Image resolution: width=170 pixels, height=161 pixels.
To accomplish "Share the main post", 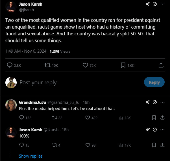I will pyautogui.click(x=161, y=65).
